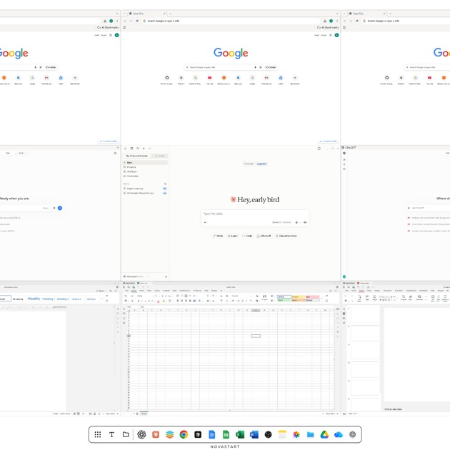
Task: Collapse Claude's sidebar with the panel icon
Action: tap(131, 149)
